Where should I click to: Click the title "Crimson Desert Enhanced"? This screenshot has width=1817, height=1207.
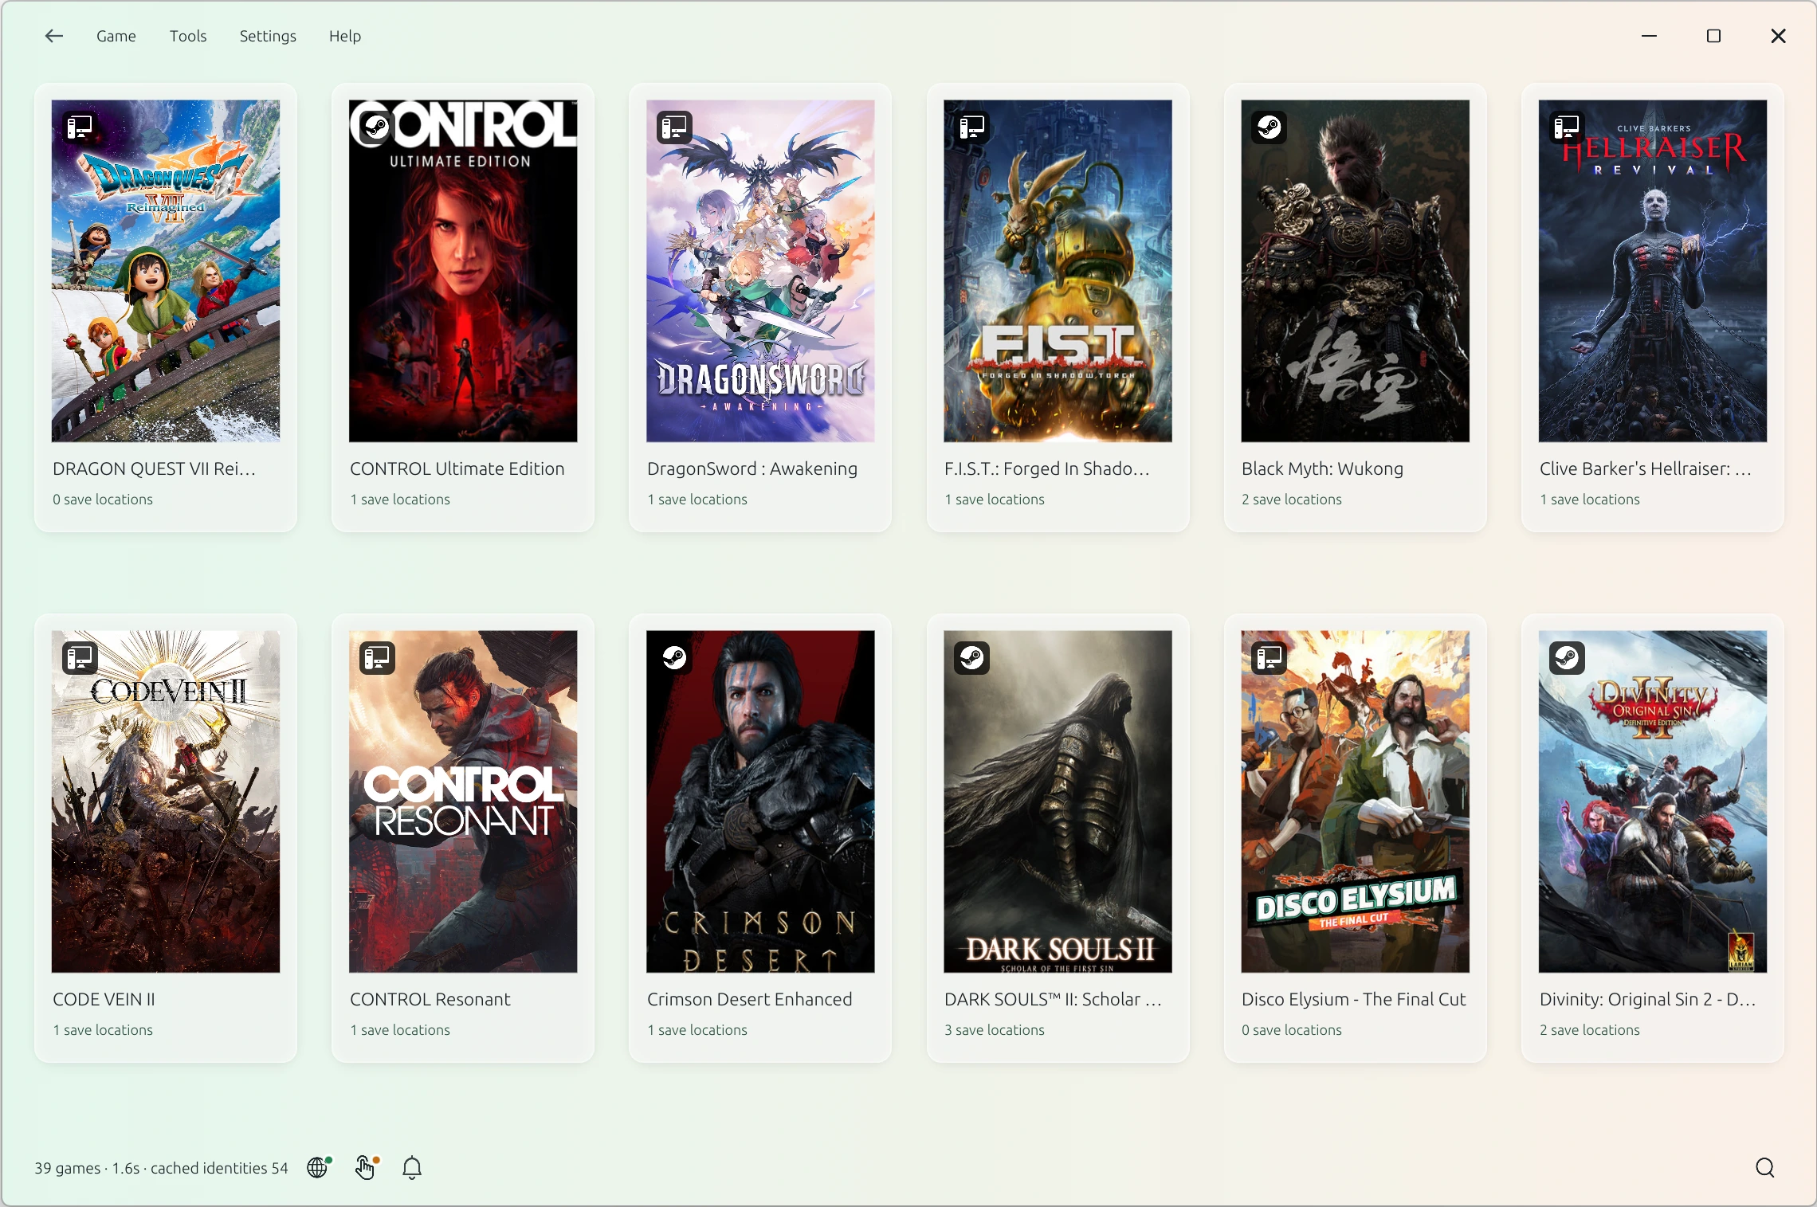click(x=750, y=999)
